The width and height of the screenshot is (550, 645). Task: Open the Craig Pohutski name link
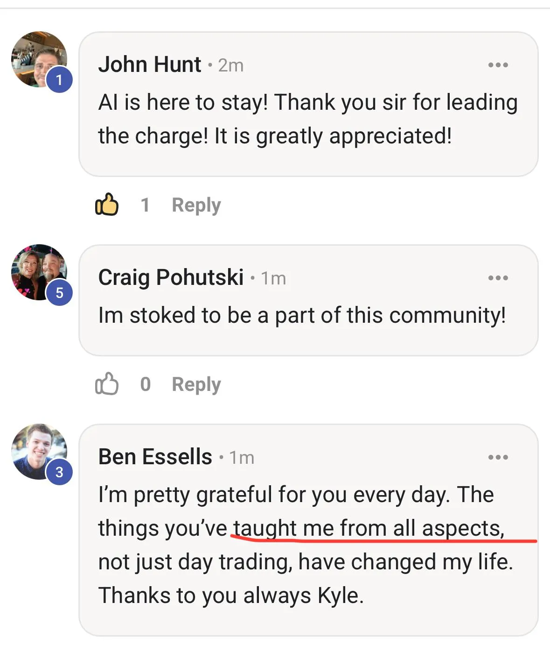(171, 277)
